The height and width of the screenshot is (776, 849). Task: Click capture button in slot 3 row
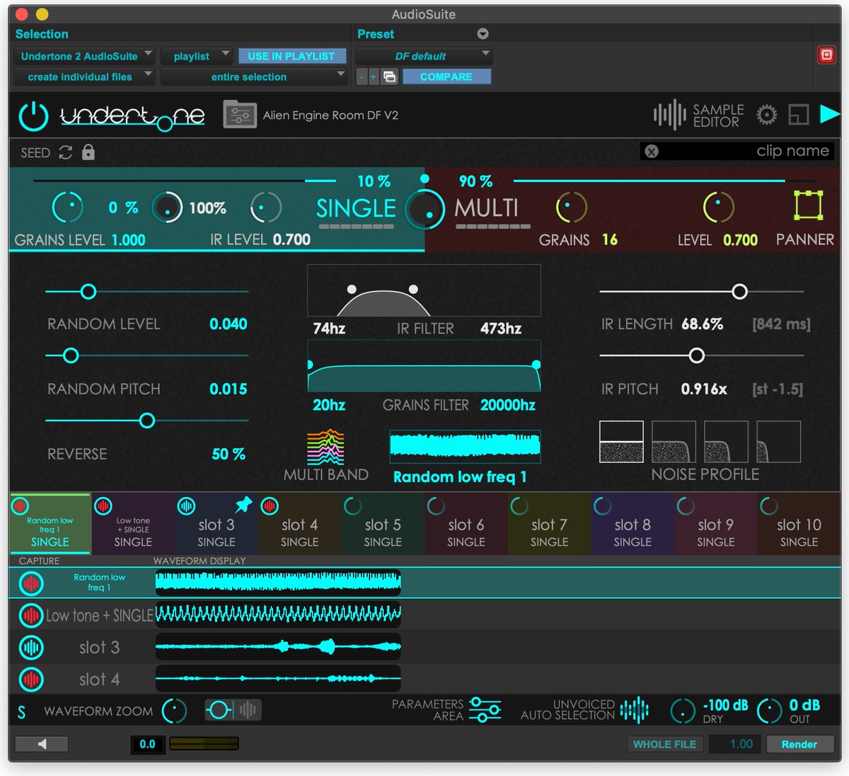point(30,647)
